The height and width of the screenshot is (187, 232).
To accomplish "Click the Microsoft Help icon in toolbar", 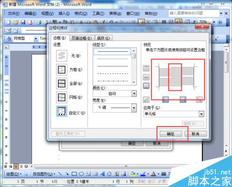I will 220,22.
